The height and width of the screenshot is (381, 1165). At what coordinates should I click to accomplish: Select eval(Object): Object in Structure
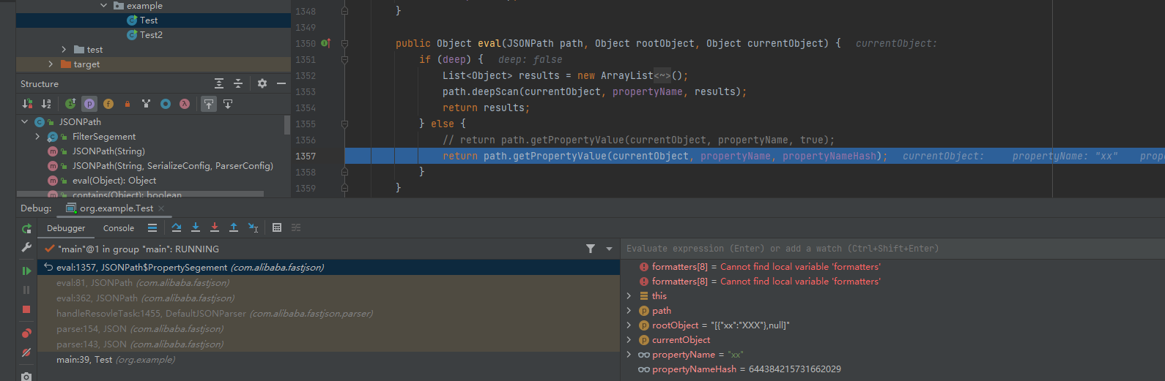click(114, 181)
